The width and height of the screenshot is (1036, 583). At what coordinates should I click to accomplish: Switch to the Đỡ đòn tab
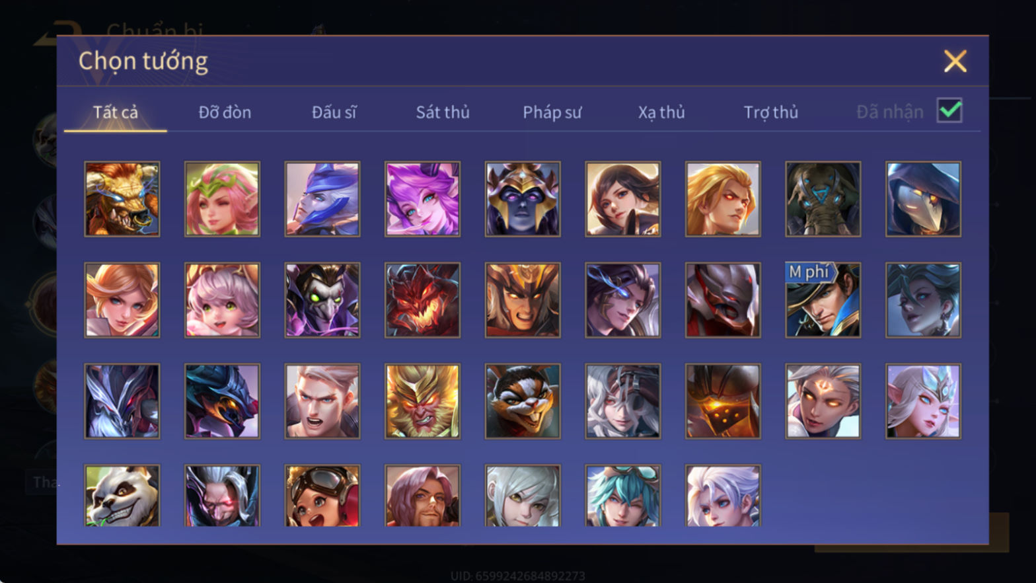click(x=225, y=112)
